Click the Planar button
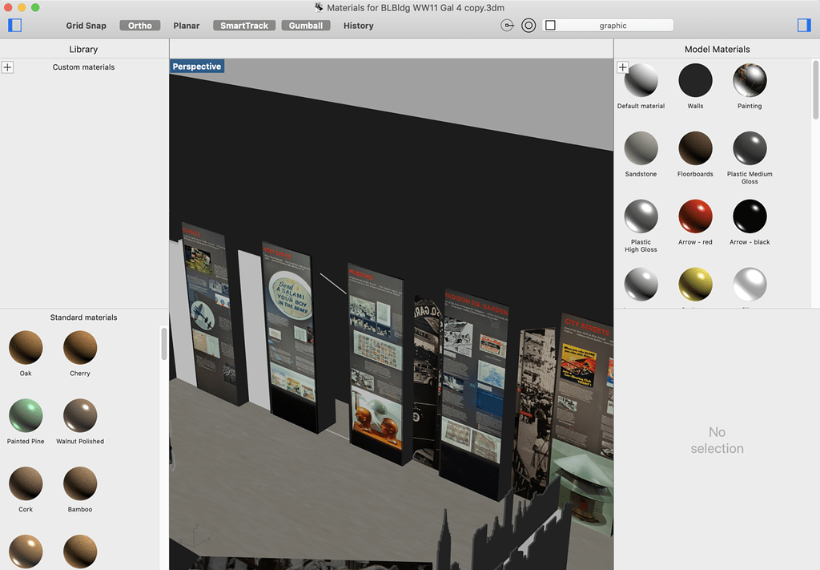Screen dimensions: 820x570 click(186, 25)
